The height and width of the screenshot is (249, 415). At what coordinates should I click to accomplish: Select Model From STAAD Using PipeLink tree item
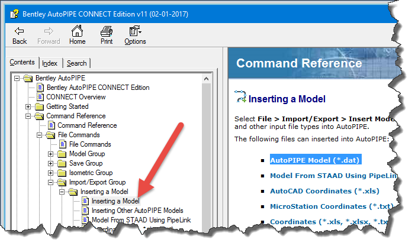141,220
